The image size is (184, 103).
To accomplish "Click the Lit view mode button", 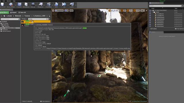I will coord(66,11).
